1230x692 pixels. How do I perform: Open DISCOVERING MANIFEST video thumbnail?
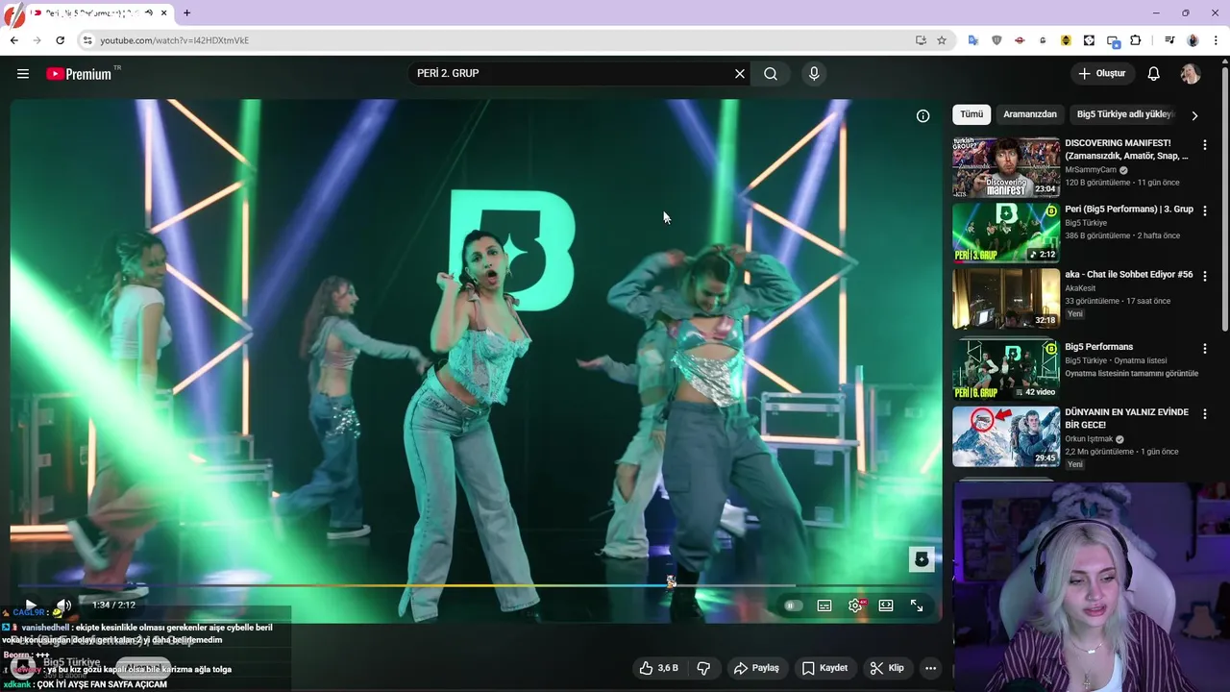click(x=1006, y=167)
